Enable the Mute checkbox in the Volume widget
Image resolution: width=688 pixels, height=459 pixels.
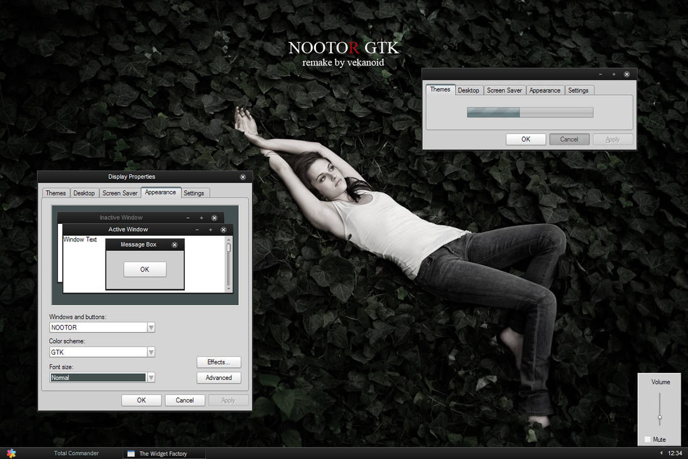pyautogui.click(x=648, y=440)
